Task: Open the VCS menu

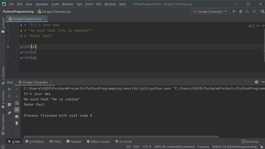Action: click(x=99, y=4)
